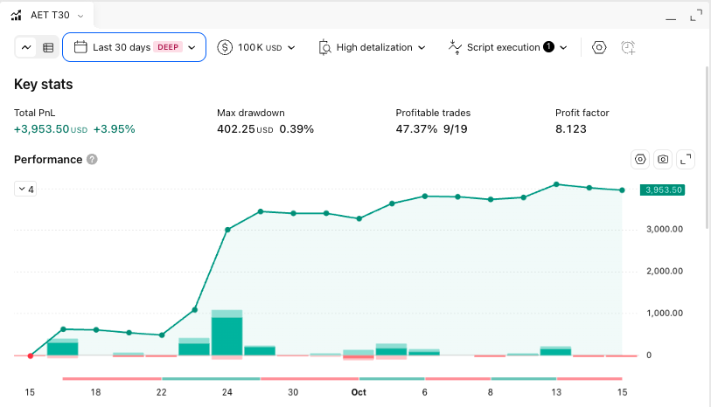Click the Performance help question icon
Image resolution: width=711 pixels, height=407 pixels.
pos(92,159)
